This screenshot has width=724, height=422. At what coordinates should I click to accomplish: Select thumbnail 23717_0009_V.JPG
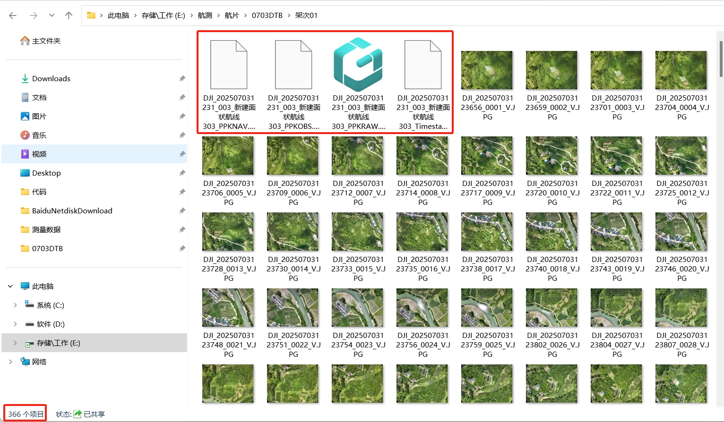tap(487, 156)
